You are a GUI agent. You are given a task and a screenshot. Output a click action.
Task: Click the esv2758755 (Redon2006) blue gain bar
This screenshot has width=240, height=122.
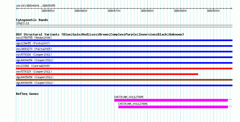[x=124, y=40]
